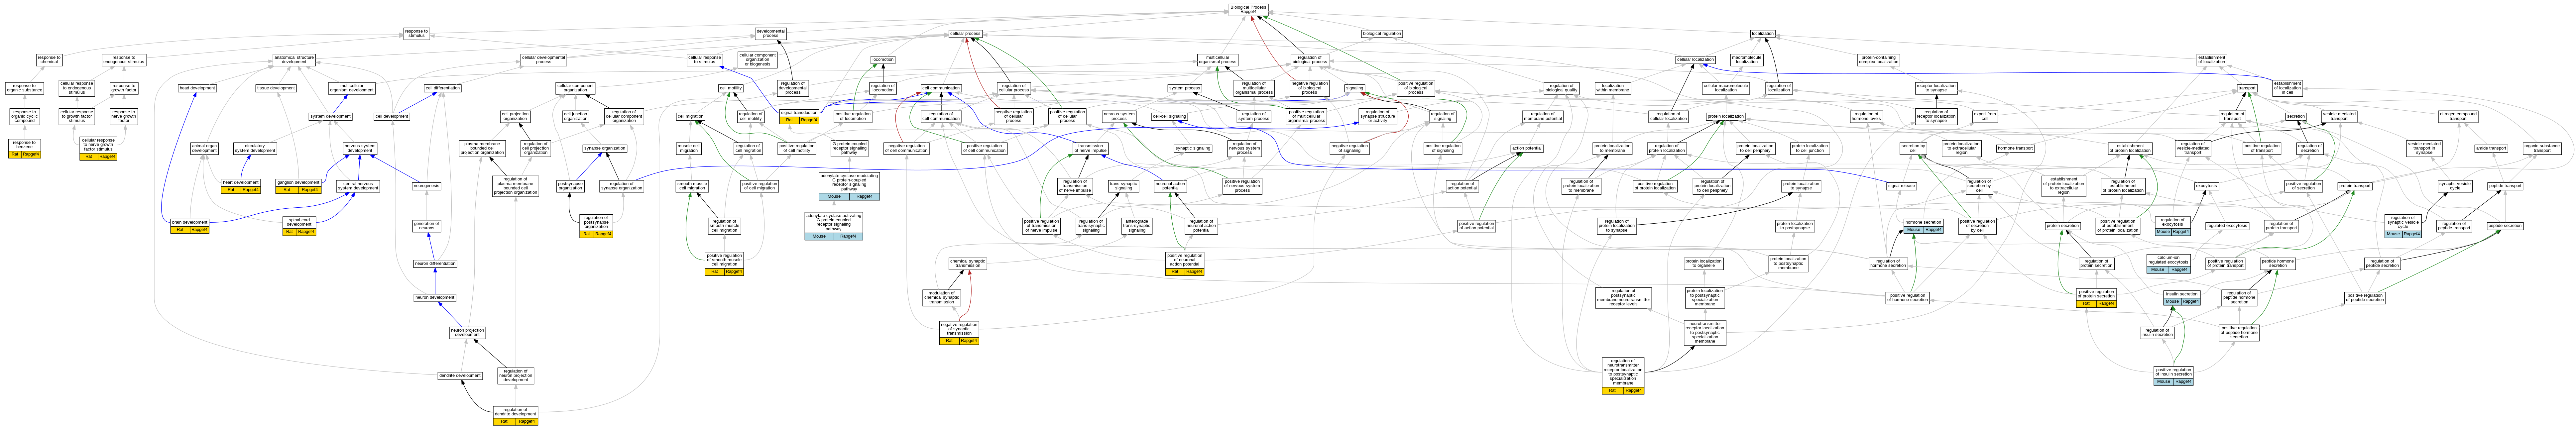The width and height of the screenshot is (2576, 429).
Task: Select the 'nervous system process' node
Action: click(x=1119, y=116)
